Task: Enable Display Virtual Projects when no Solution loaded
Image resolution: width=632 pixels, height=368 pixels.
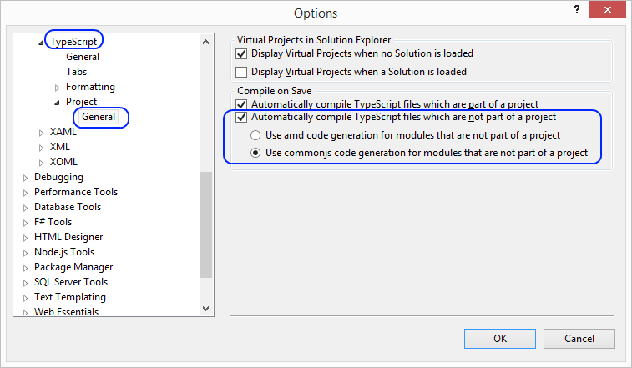Action: tap(242, 54)
